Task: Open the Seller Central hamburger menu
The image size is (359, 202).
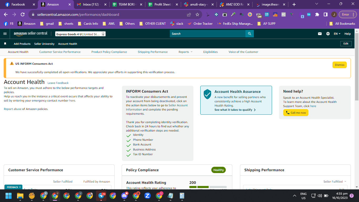Action: [5, 34]
